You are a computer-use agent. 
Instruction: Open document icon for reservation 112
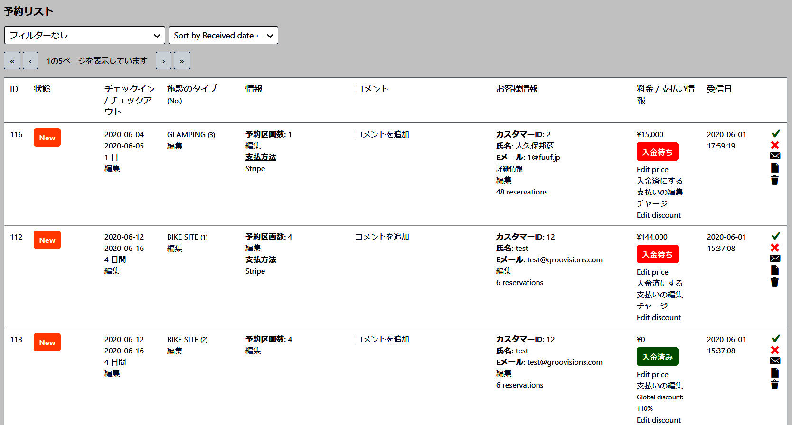tap(775, 270)
